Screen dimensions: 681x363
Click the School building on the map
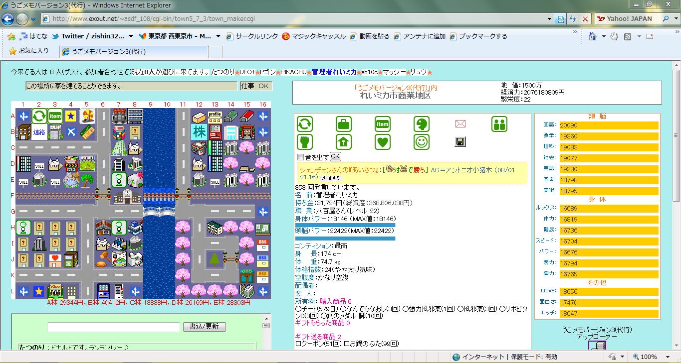pyautogui.click(x=55, y=291)
